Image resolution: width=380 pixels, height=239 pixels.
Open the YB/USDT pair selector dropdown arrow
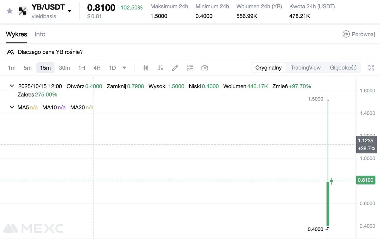70,11
